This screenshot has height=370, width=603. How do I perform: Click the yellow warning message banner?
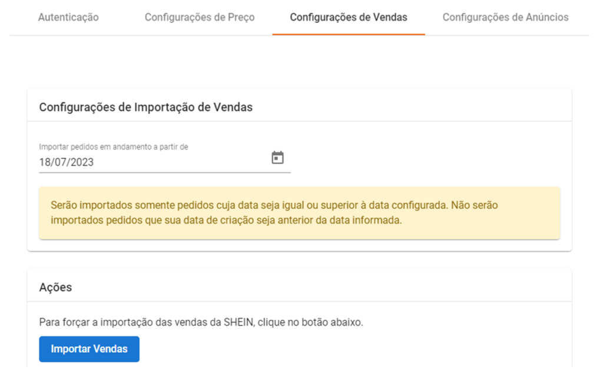300,214
